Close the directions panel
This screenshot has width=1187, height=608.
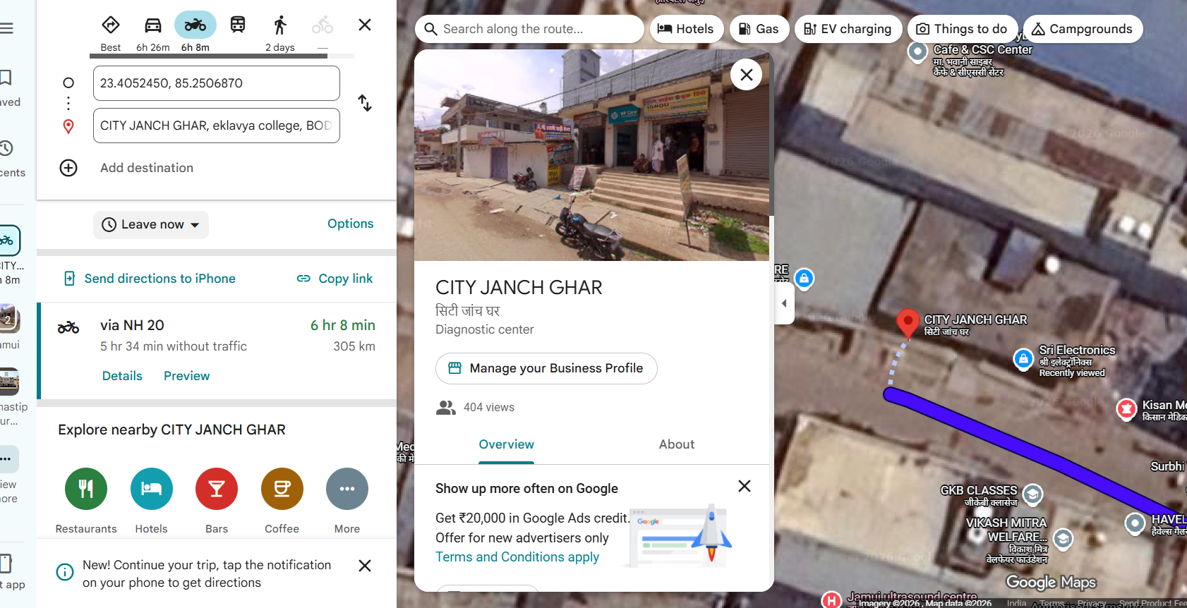(x=365, y=25)
